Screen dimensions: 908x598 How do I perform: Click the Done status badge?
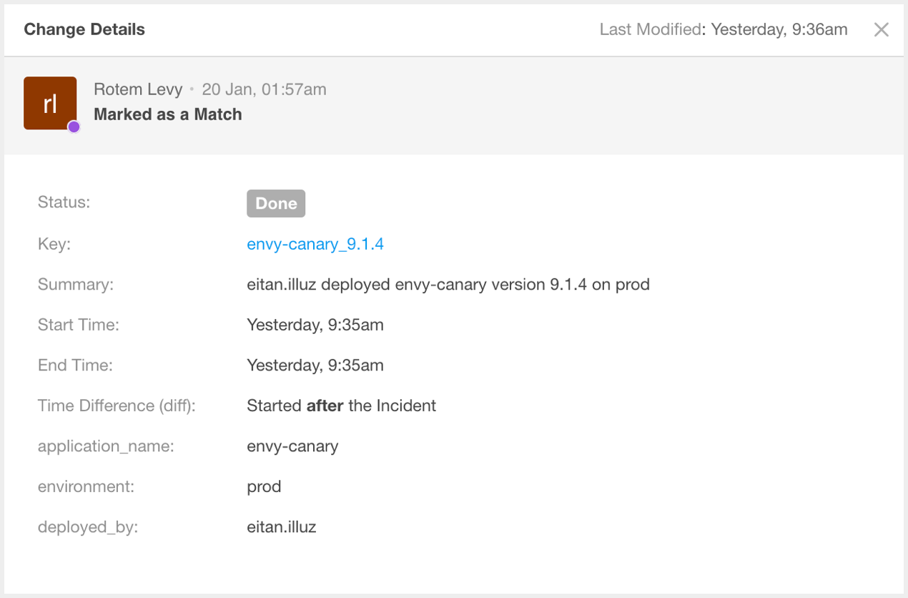276,203
